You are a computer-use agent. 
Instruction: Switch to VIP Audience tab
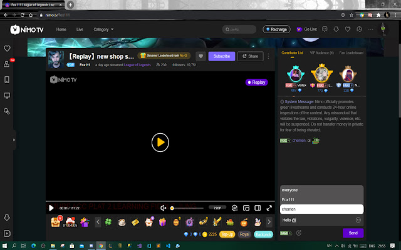(x=321, y=52)
